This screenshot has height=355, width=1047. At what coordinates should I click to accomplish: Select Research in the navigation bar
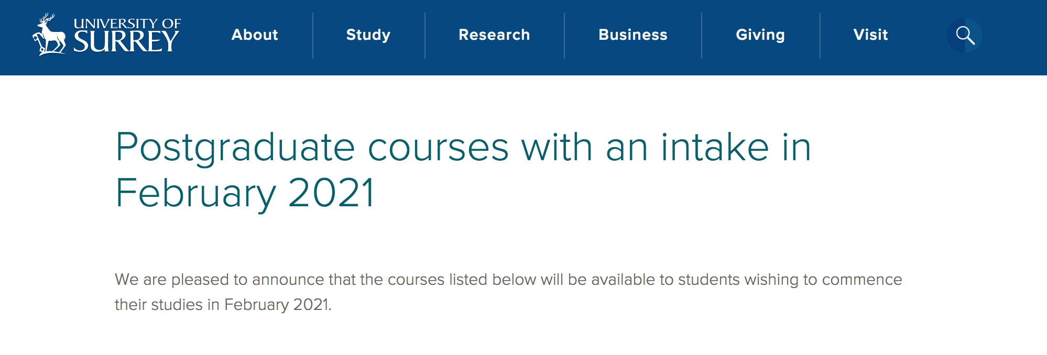(494, 35)
